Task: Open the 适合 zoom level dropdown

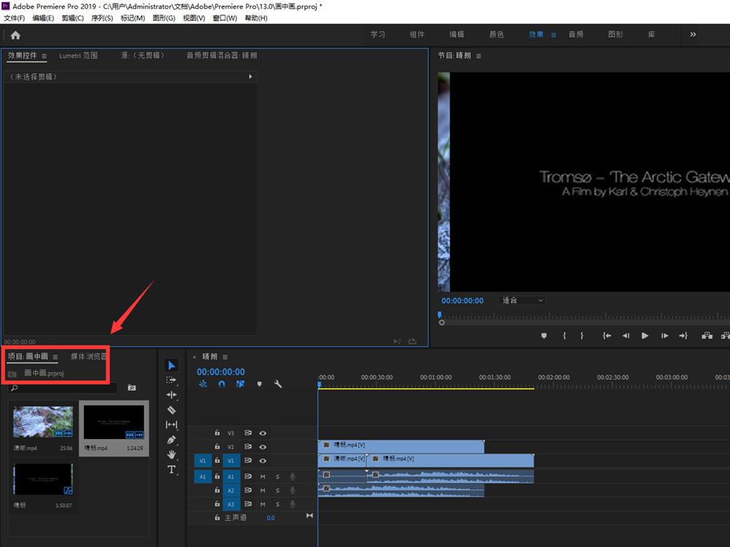Action: point(522,300)
